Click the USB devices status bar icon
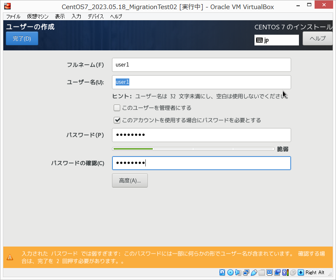The height and width of the screenshot is (280, 336). (254, 273)
